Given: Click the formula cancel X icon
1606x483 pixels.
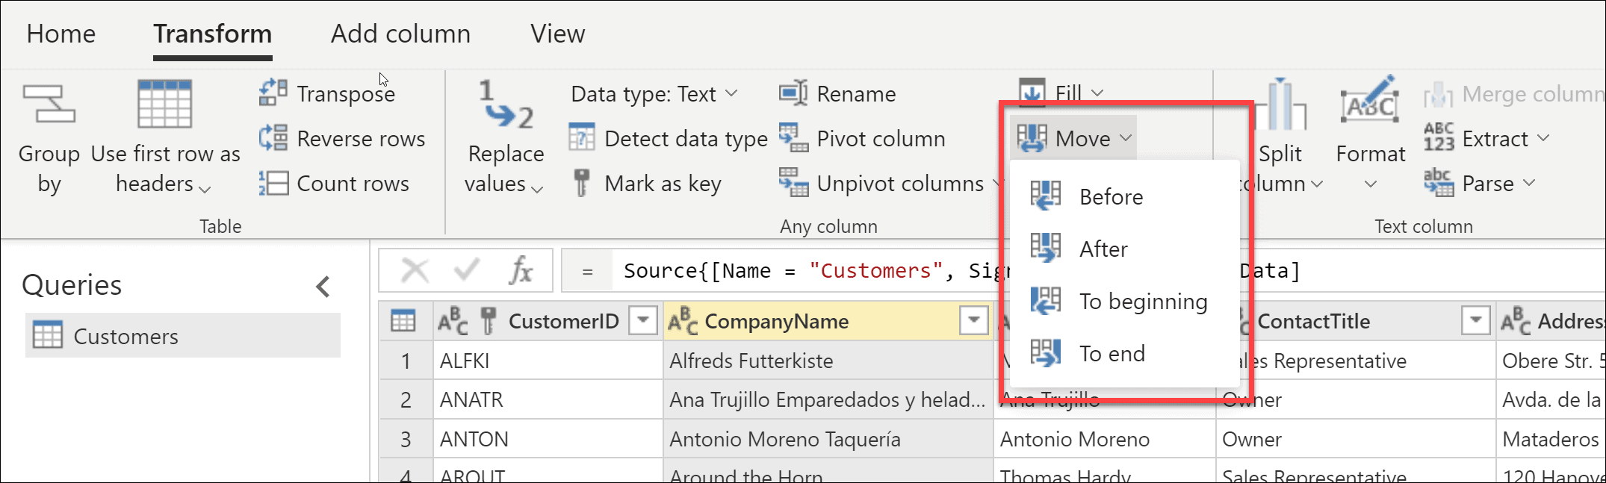Looking at the screenshot, I should tap(415, 269).
